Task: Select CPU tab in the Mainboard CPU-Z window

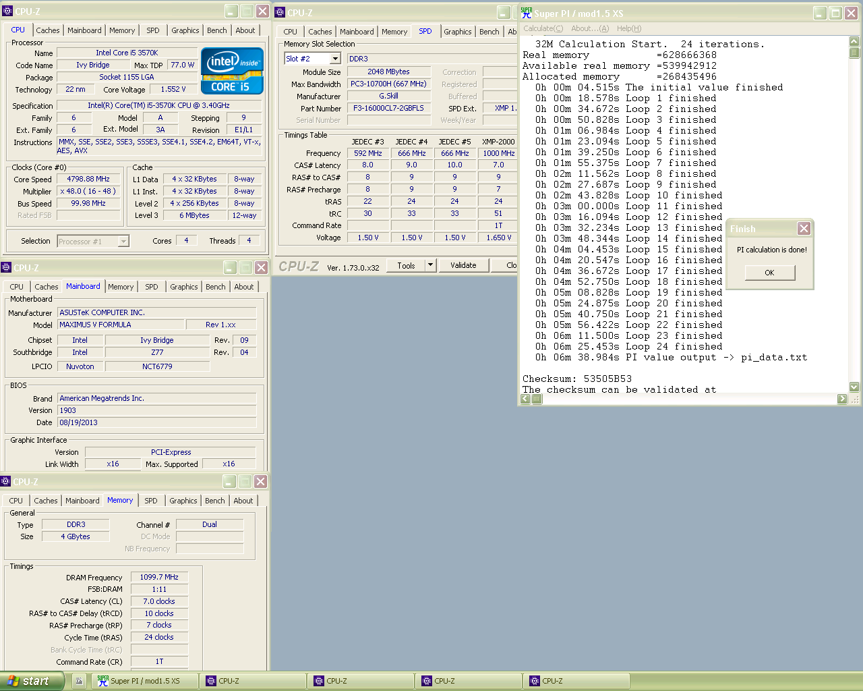Action: (17, 287)
